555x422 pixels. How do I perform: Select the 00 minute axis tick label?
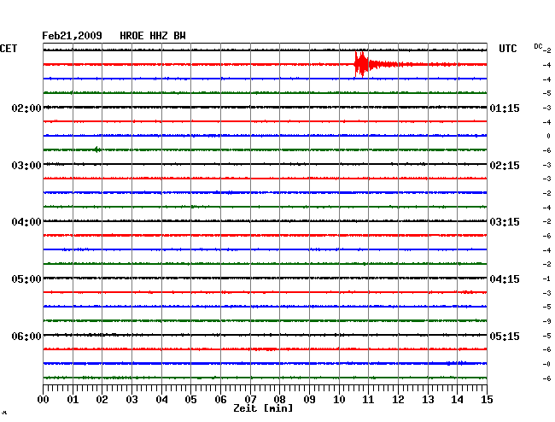coord(44,400)
